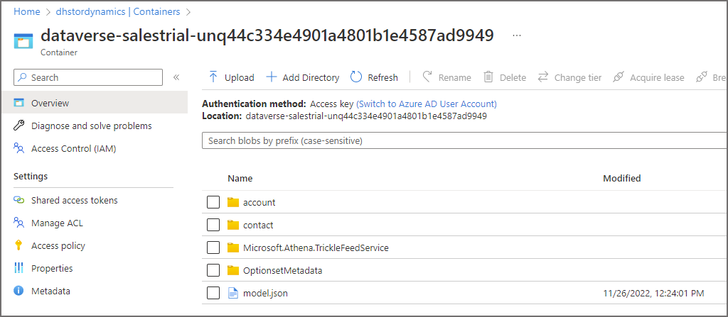Click the OptionsetMetadata folder icon
Screen dimensions: 728x317
click(x=233, y=271)
